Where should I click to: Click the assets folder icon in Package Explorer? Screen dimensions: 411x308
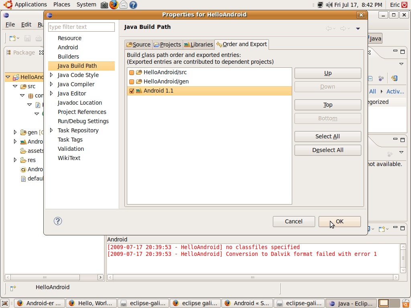(23, 151)
